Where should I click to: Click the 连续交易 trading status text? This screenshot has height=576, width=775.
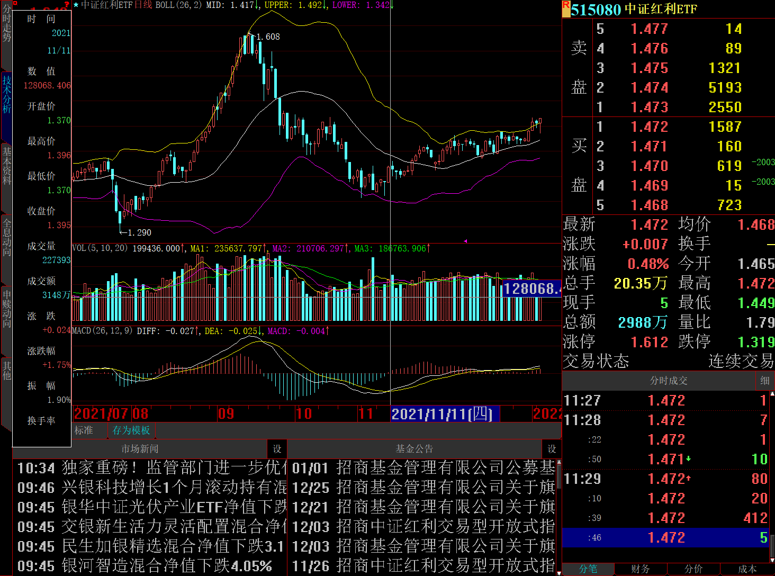coord(741,362)
